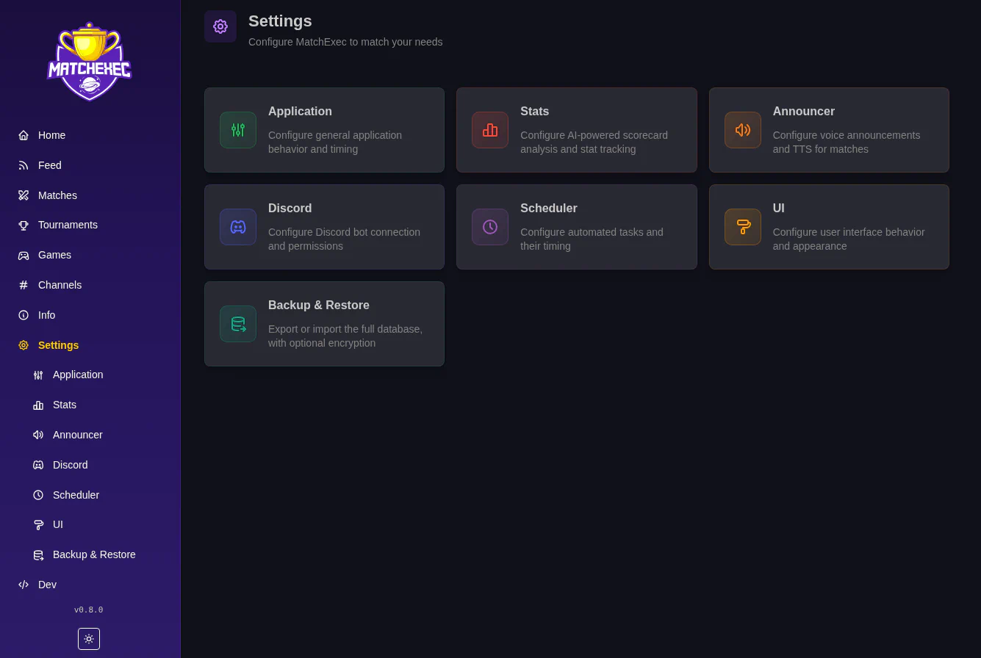The height and width of the screenshot is (658, 981).
Task: Click the Tournaments trophy icon
Action: coord(24,225)
